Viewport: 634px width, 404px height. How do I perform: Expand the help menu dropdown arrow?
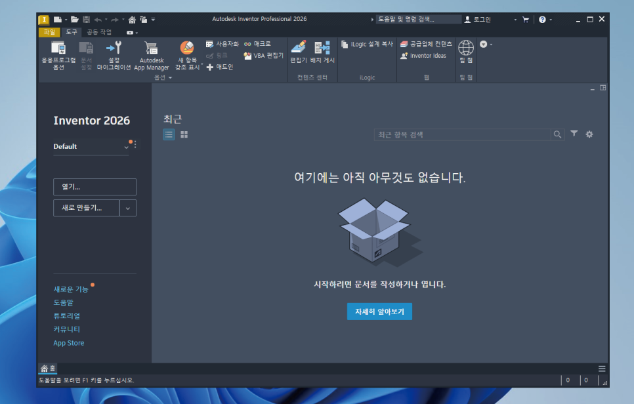[x=551, y=20]
